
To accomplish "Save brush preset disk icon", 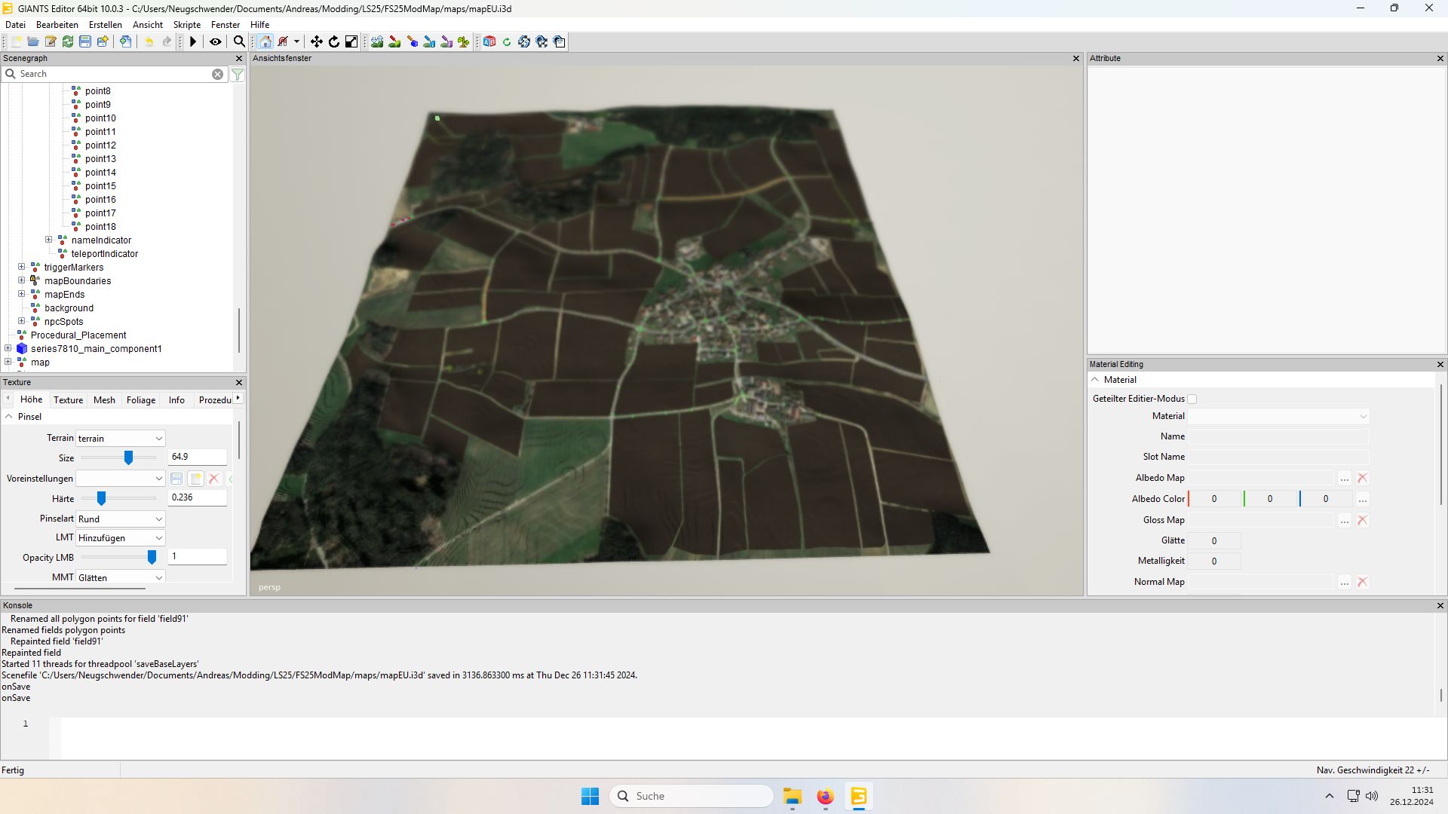I will pyautogui.click(x=176, y=479).
